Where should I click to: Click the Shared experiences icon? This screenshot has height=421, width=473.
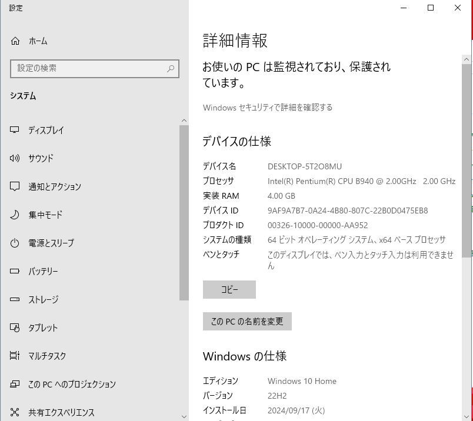point(15,412)
